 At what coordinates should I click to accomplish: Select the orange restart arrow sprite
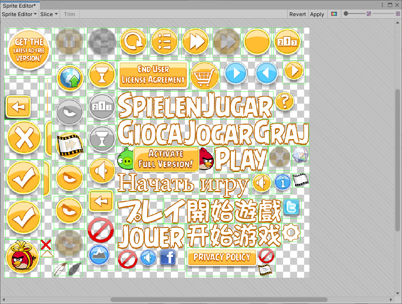coord(133,41)
